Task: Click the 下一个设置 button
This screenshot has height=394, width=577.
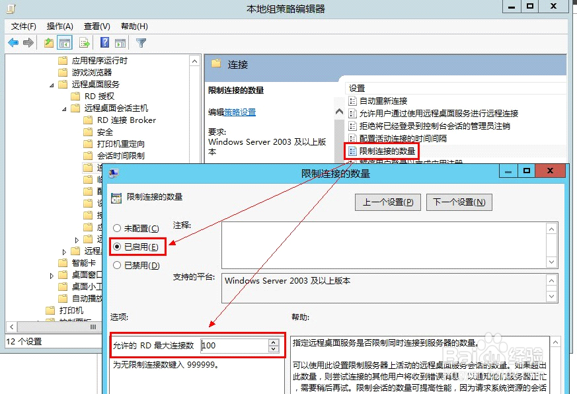Action: [458, 202]
